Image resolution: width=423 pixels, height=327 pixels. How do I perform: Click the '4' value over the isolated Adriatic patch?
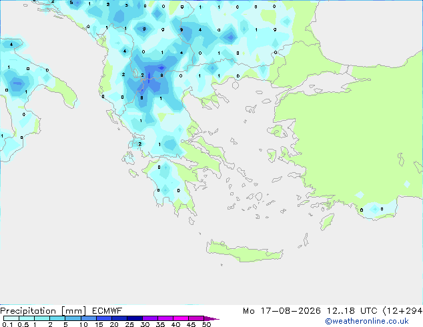[11, 44]
